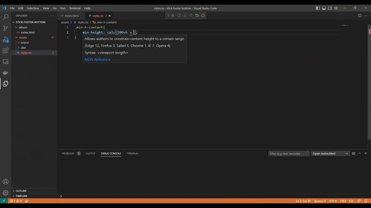
Task: Toggle the bottom panel layout icon
Action: pyautogui.click(x=324, y=8)
